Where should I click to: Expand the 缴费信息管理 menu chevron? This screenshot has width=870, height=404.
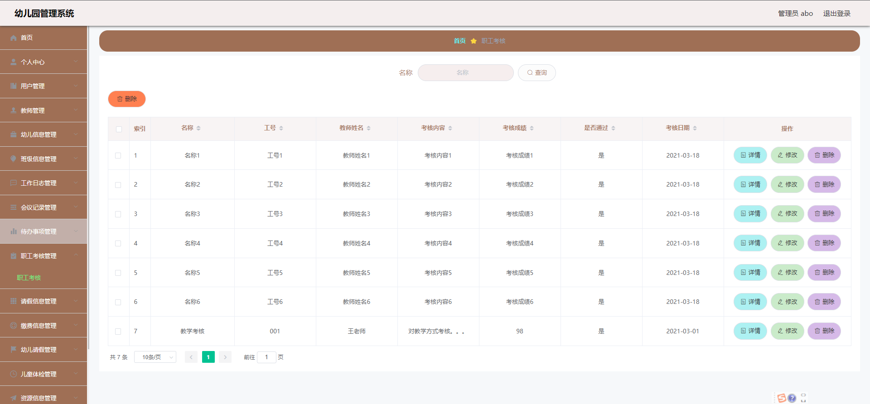pos(76,325)
